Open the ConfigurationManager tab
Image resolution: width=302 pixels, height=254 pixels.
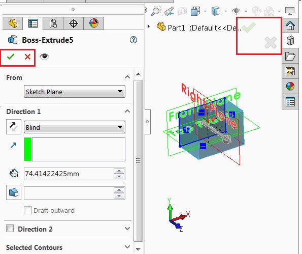[53, 23]
